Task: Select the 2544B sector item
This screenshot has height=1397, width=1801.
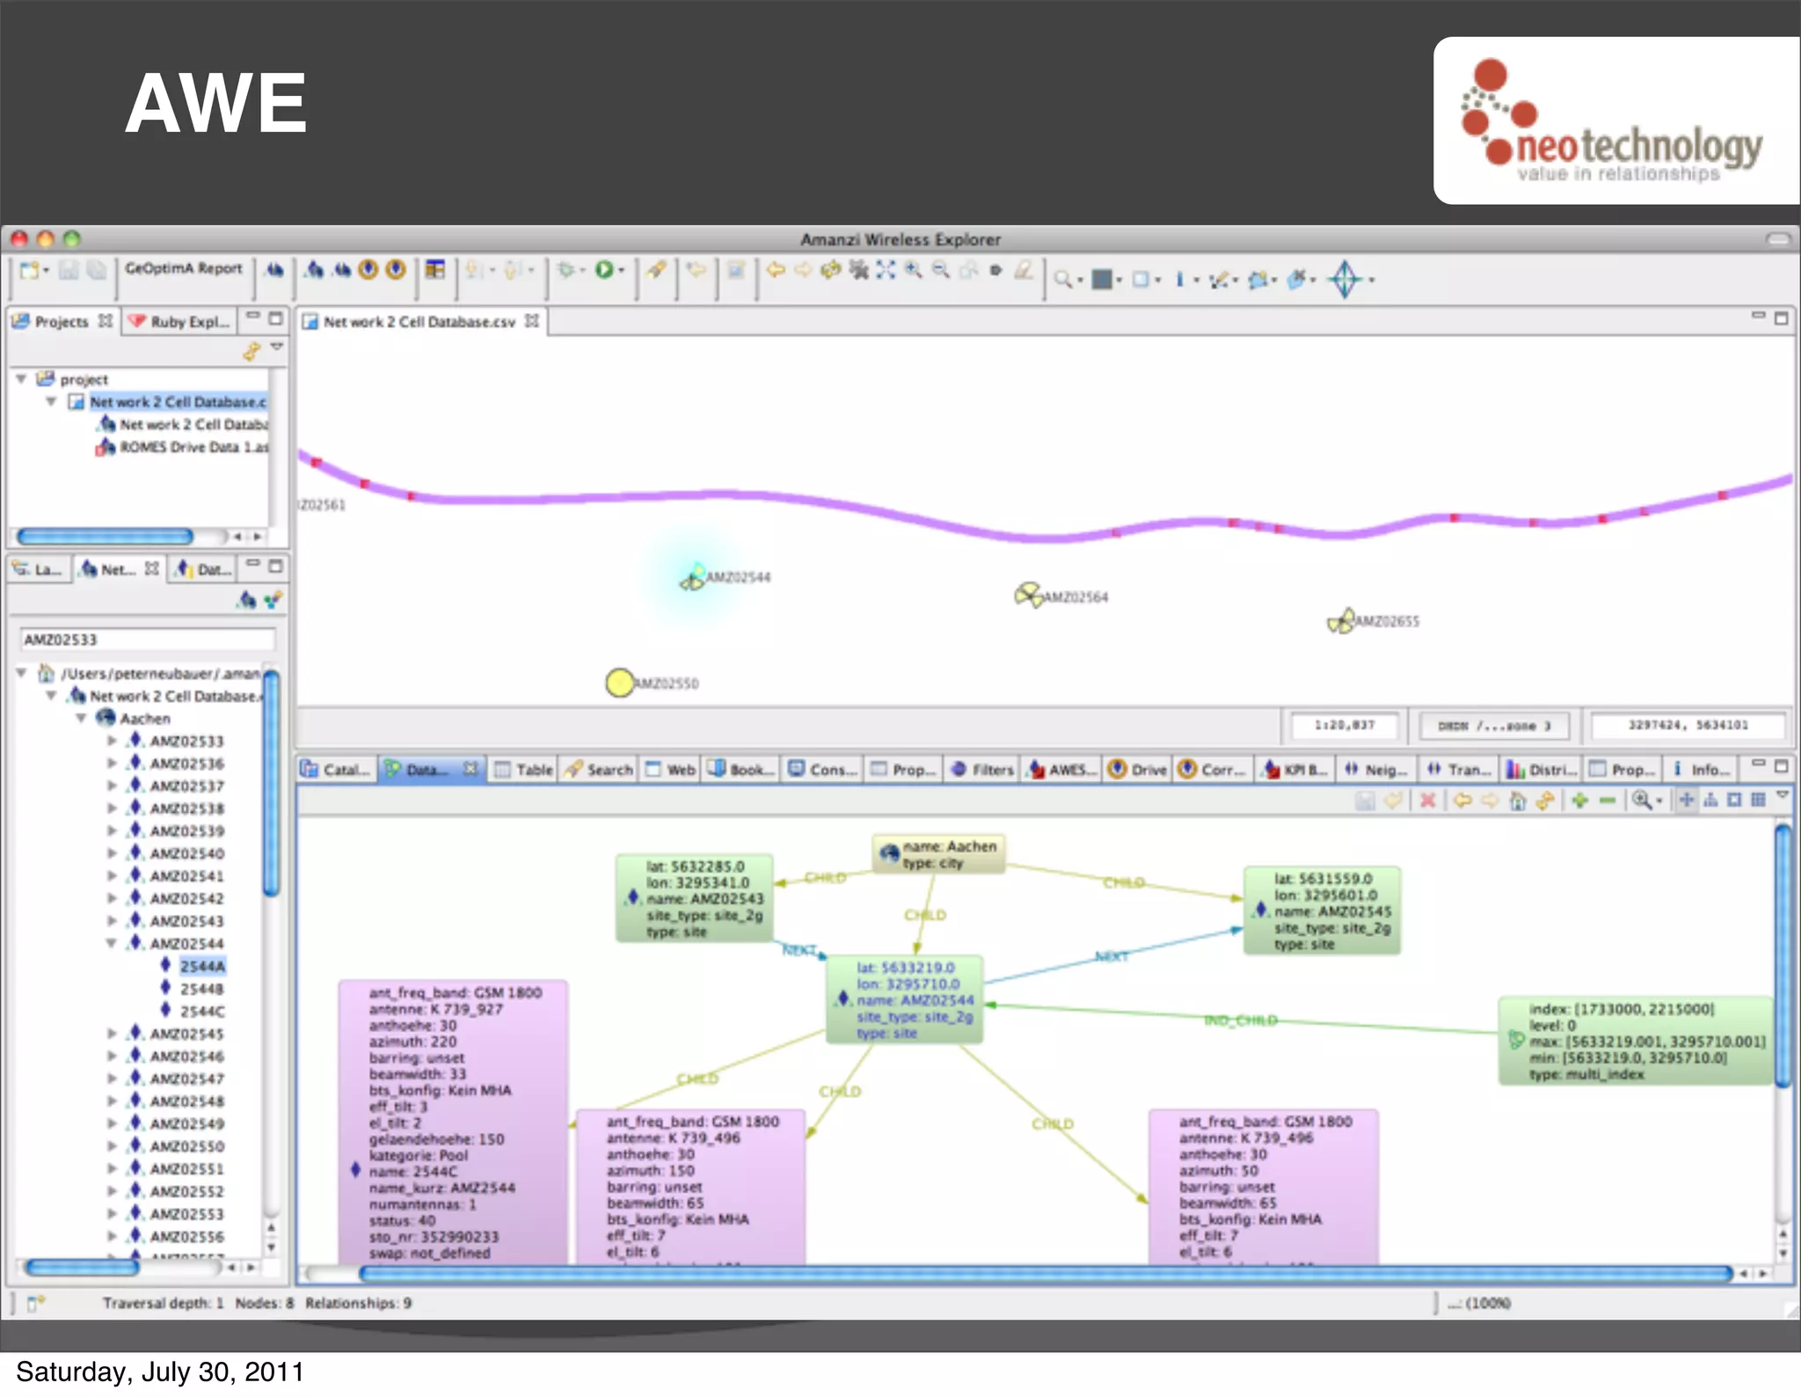Action: [x=201, y=989]
